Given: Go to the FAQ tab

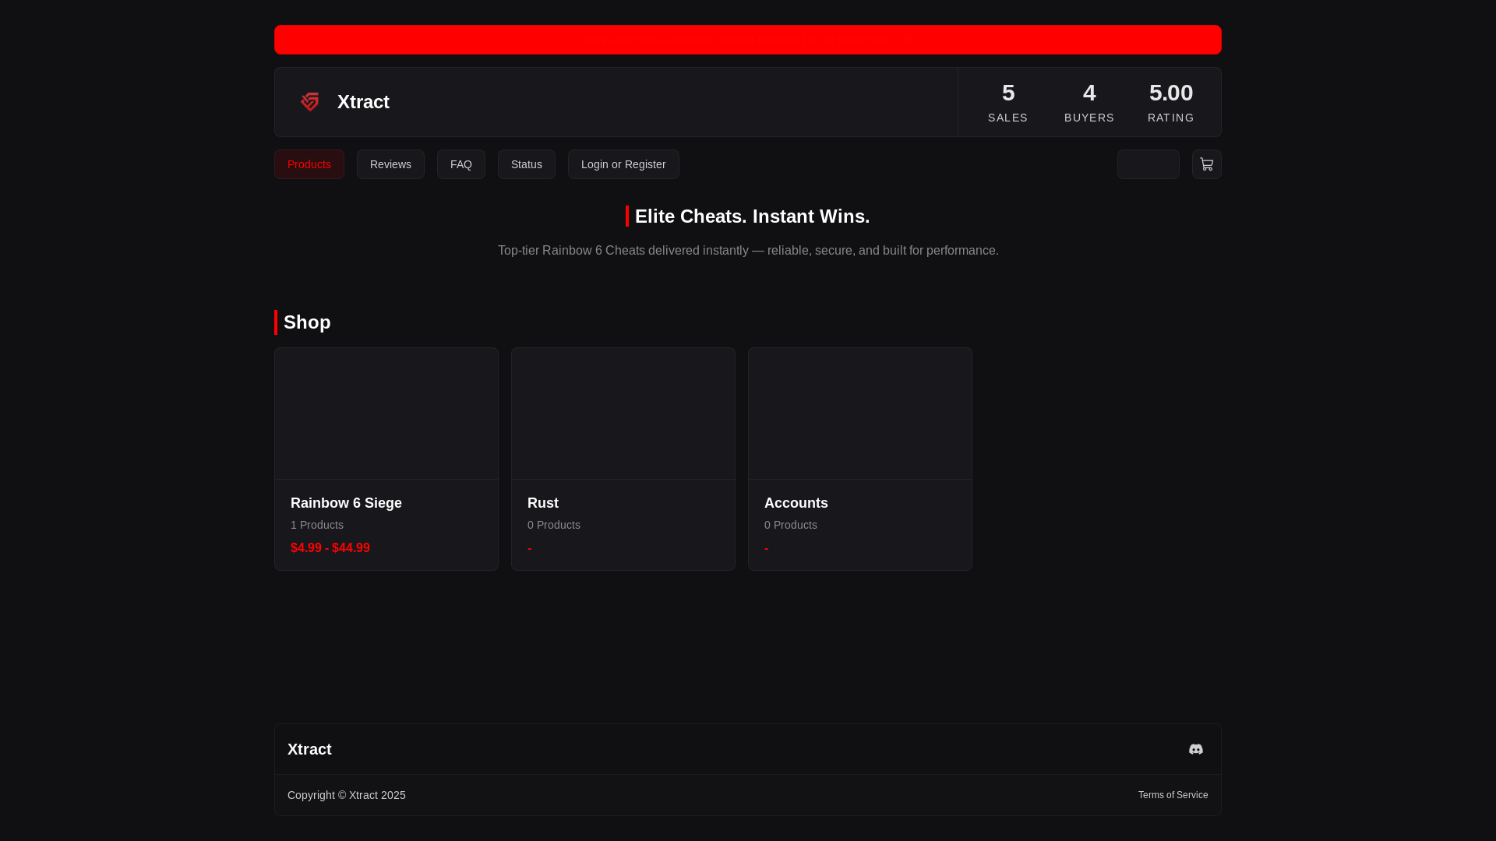Looking at the screenshot, I should click(461, 164).
